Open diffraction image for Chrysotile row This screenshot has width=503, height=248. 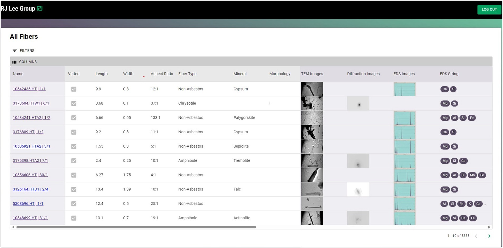click(x=358, y=103)
